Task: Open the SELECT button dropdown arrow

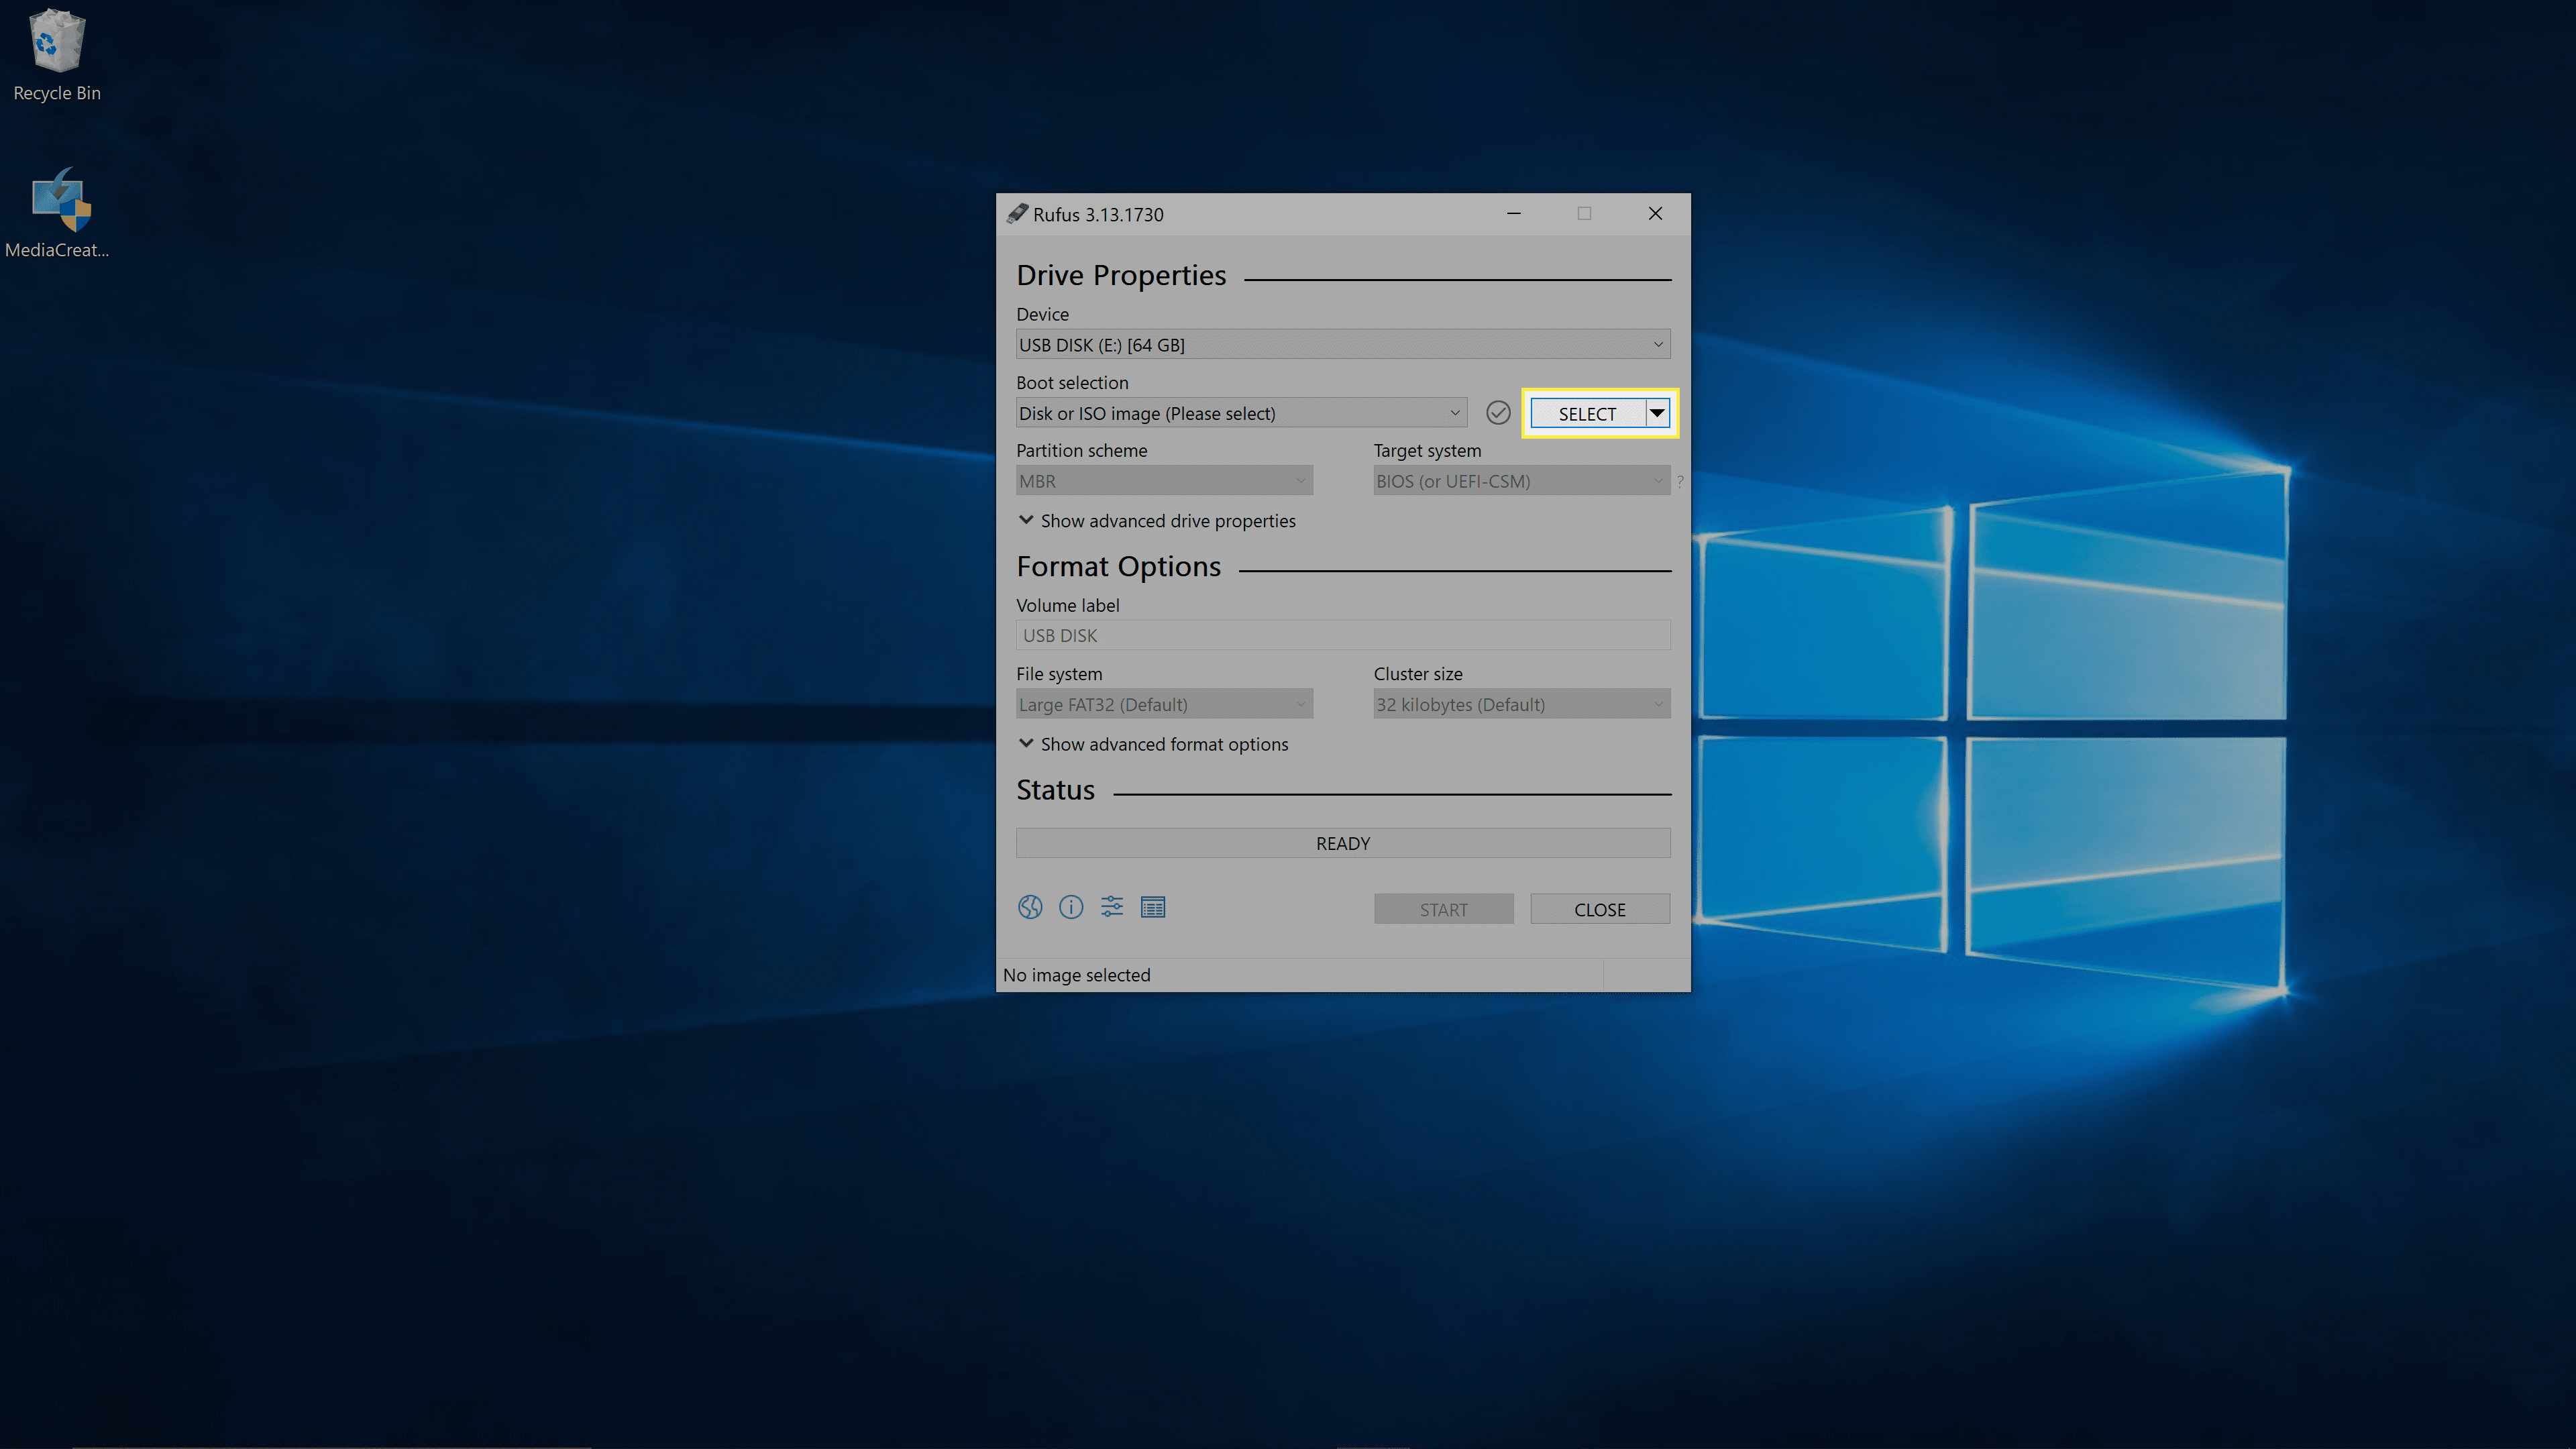Action: click(1658, 413)
